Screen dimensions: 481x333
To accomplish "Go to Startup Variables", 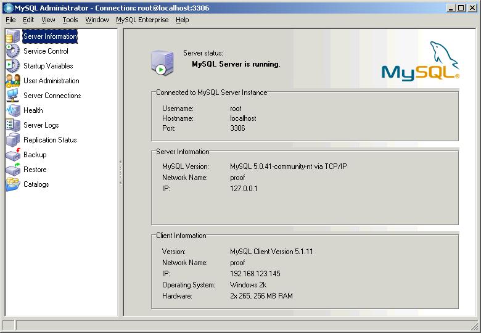I will pos(48,65).
